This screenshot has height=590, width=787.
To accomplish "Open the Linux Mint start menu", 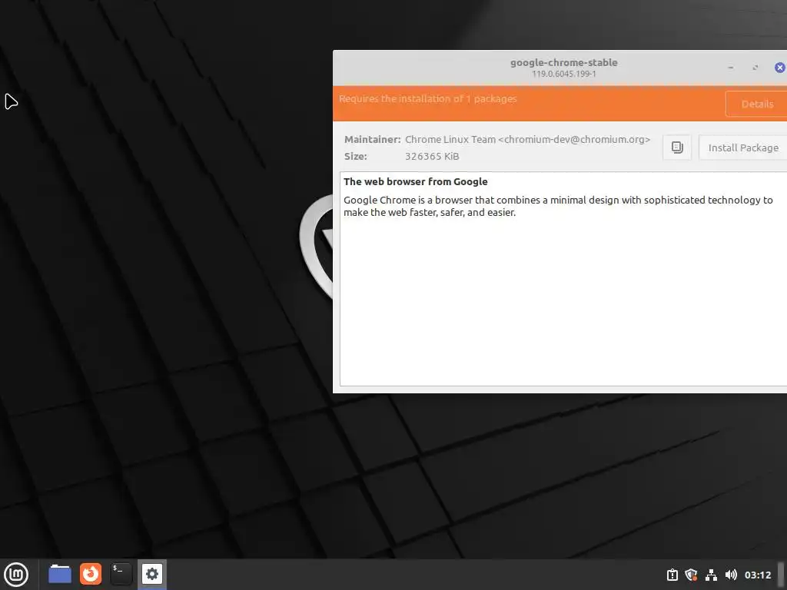I will [x=16, y=575].
